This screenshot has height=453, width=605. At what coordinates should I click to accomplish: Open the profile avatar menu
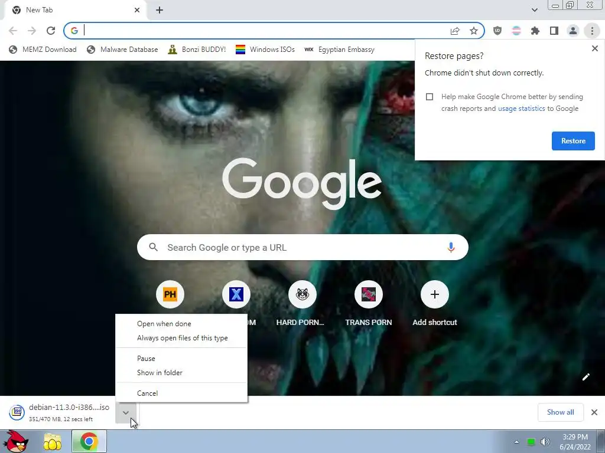point(573,31)
